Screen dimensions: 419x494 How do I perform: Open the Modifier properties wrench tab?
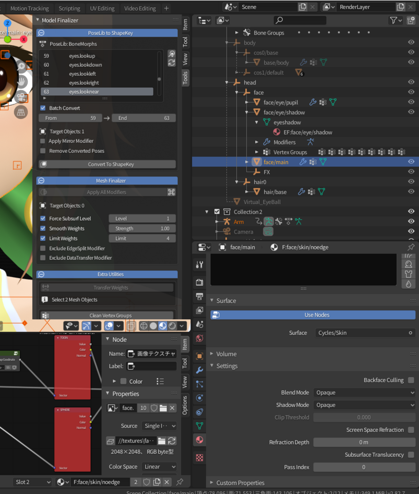point(200,370)
